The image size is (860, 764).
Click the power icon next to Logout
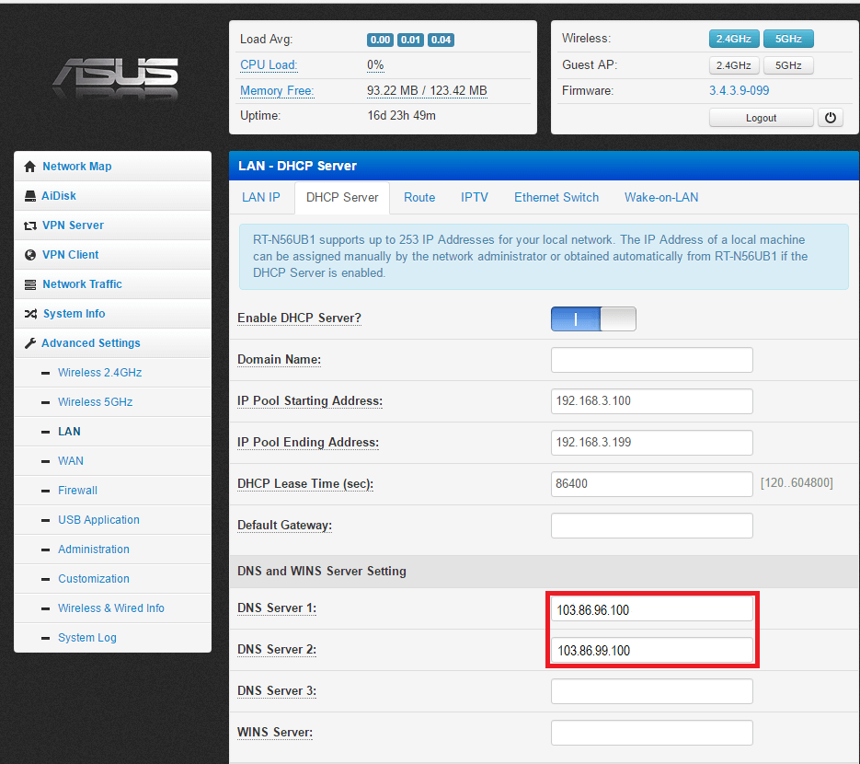[831, 118]
